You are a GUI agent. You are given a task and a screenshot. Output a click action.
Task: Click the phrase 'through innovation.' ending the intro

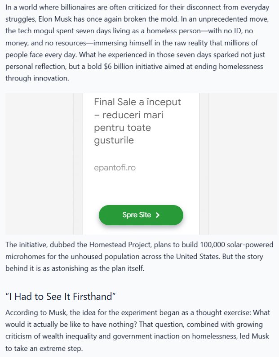(37, 78)
